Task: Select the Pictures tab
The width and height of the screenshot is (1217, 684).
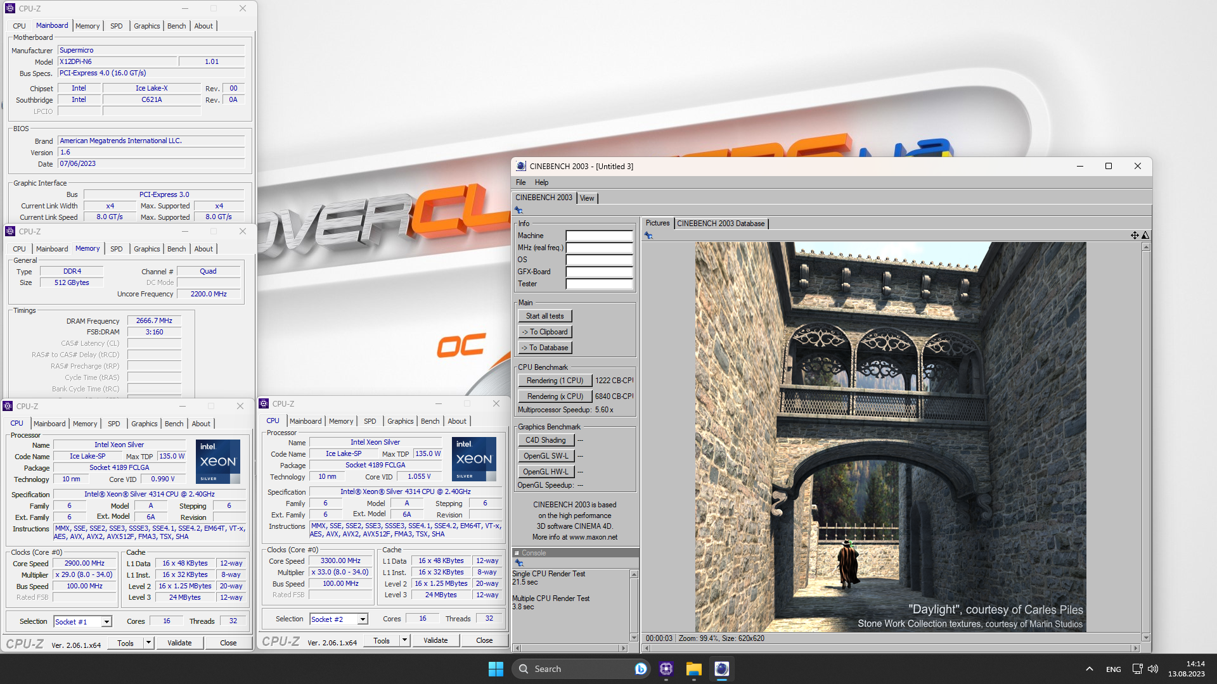Action: point(657,223)
